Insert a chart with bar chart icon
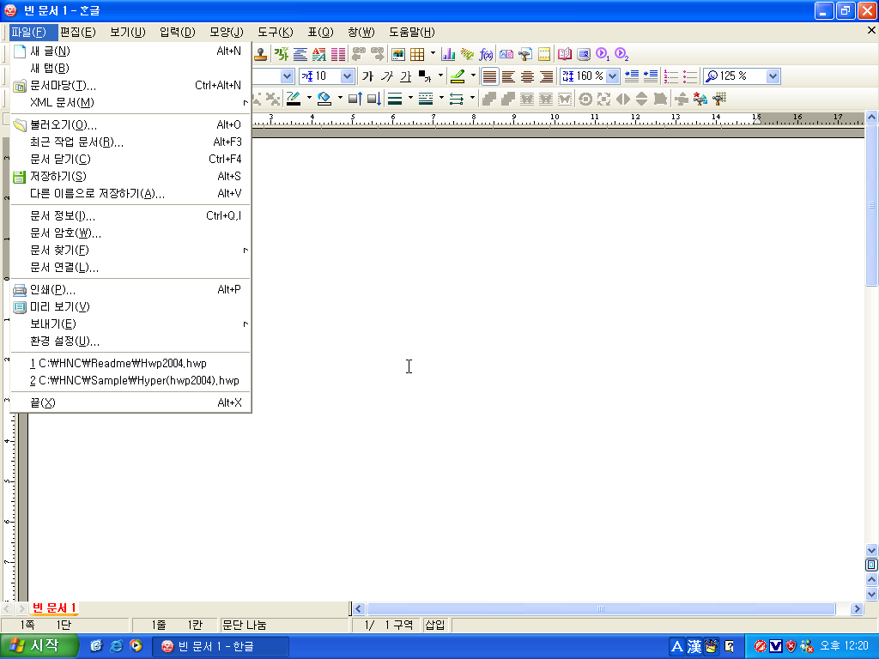 pyautogui.click(x=448, y=54)
